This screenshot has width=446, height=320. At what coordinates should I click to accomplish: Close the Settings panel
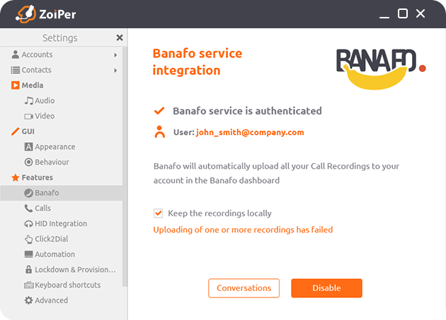point(120,37)
